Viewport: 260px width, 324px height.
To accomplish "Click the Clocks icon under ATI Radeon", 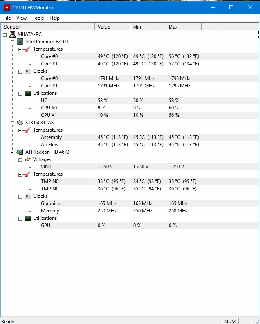I will (x=28, y=196).
